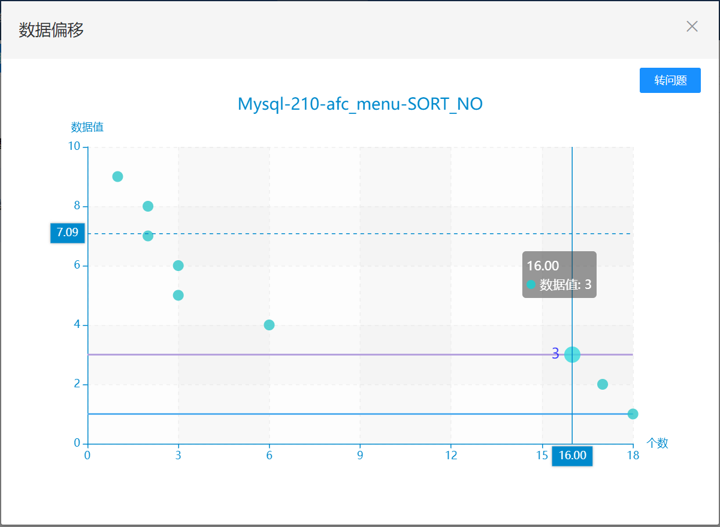The height and width of the screenshot is (527, 720).
Task: Select the data point with value 2
Action: pyautogui.click(x=603, y=384)
